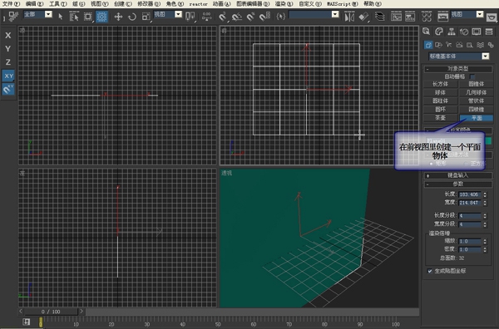Toggle the snaps-use-axis-constraints magnet icon

point(8,89)
